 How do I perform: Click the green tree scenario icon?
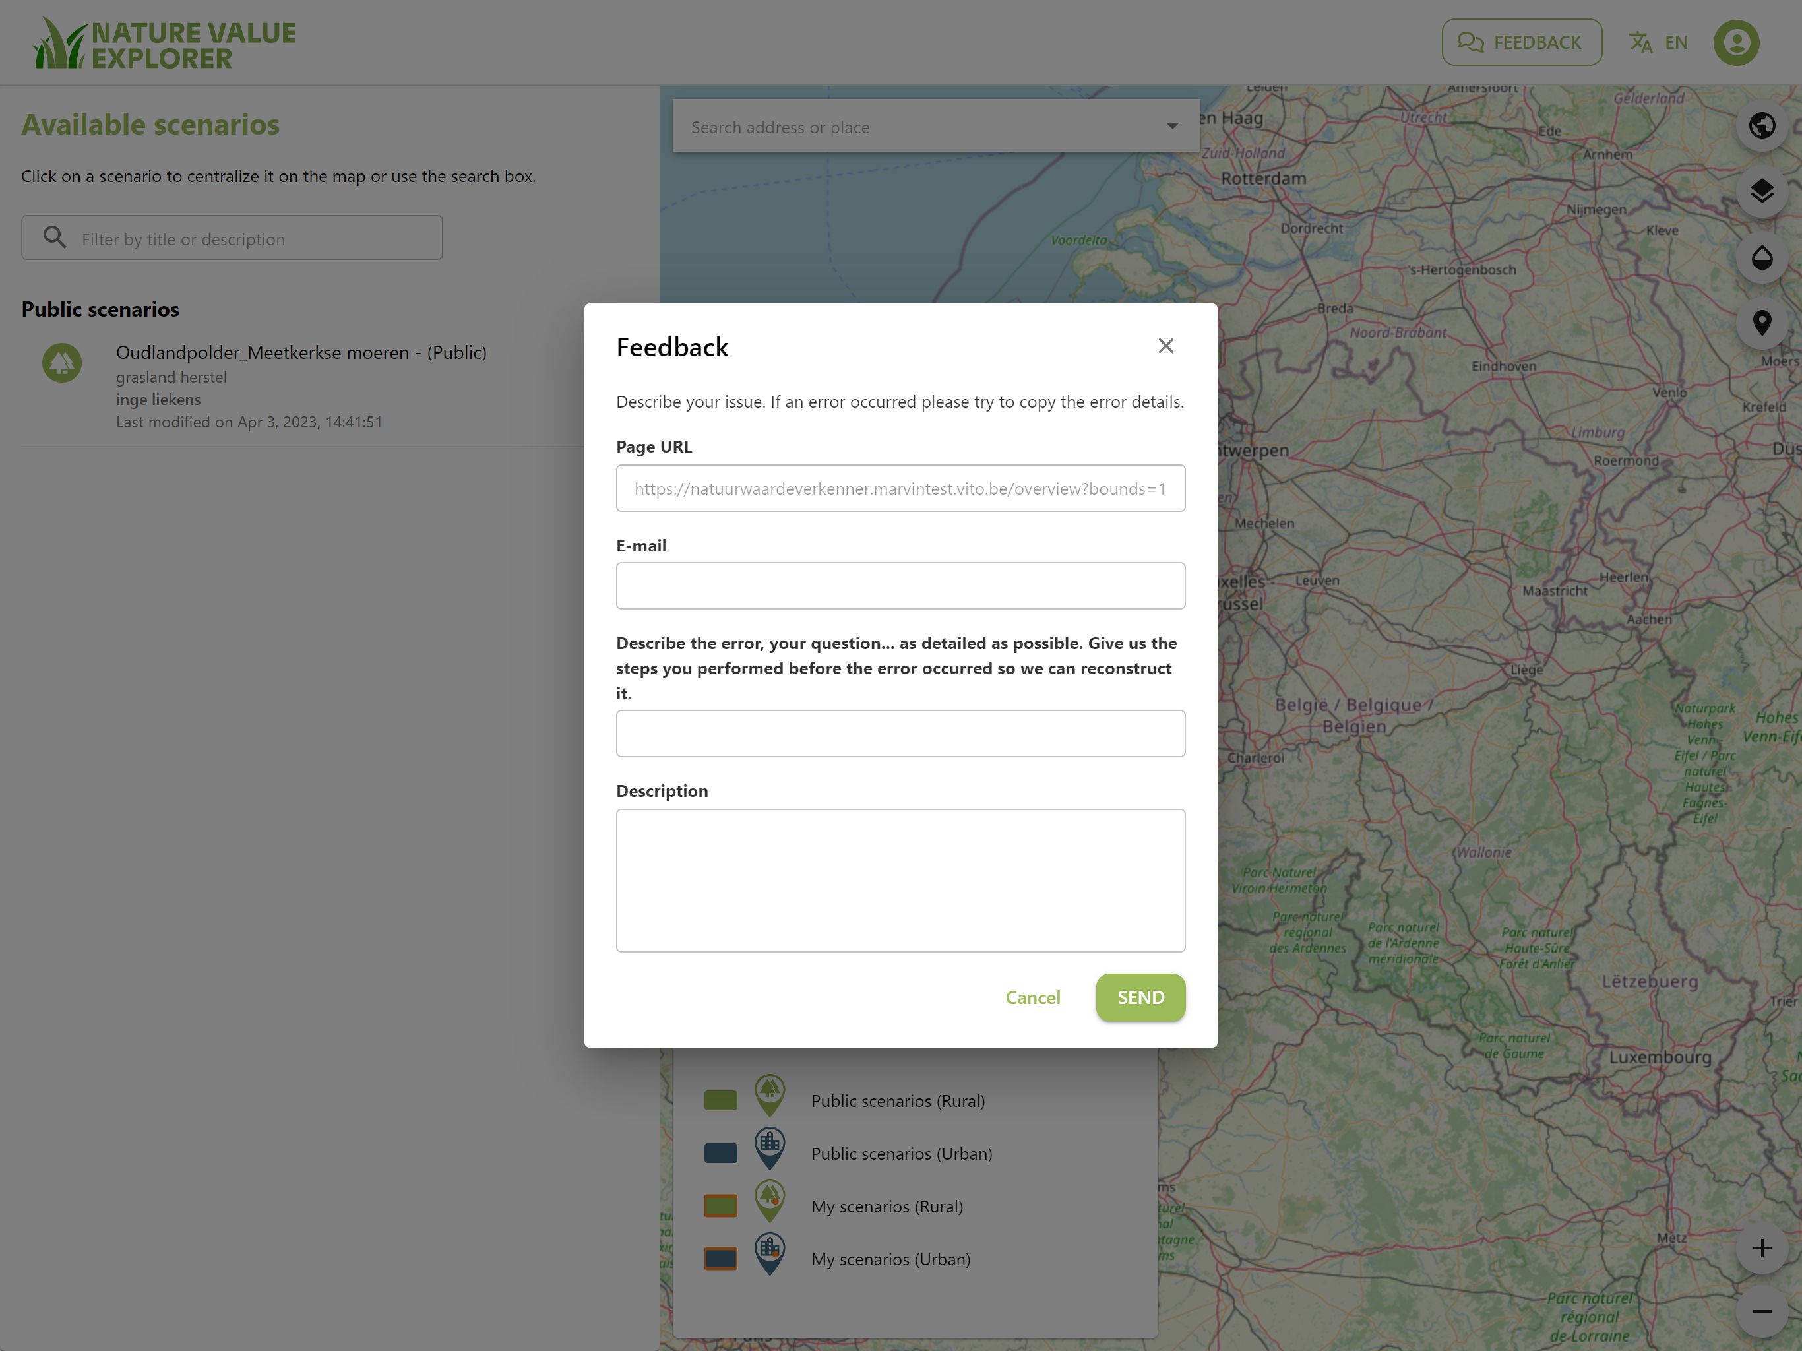(x=62, y=363)
